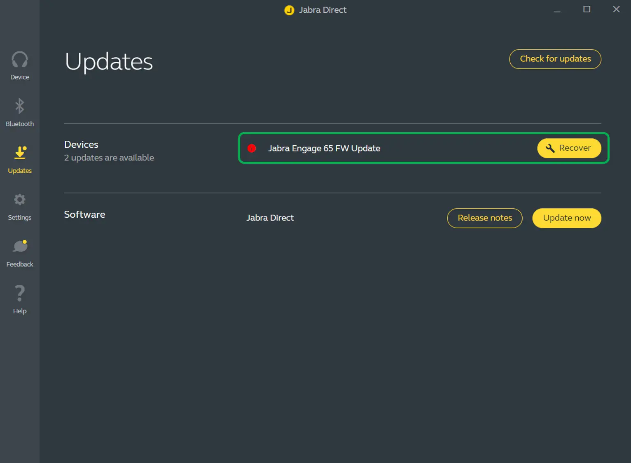Select the Device headset icon in sidebar

19,59
